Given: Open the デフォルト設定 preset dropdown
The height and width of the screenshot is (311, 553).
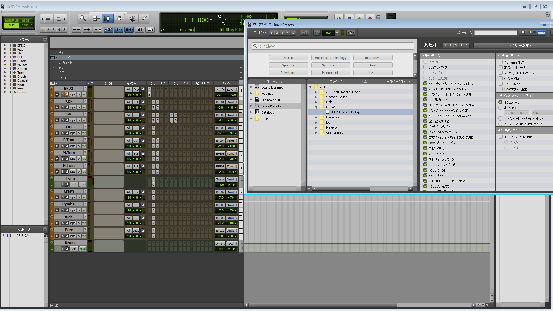Looking at the screenshot, I should [x=513, y=45].
